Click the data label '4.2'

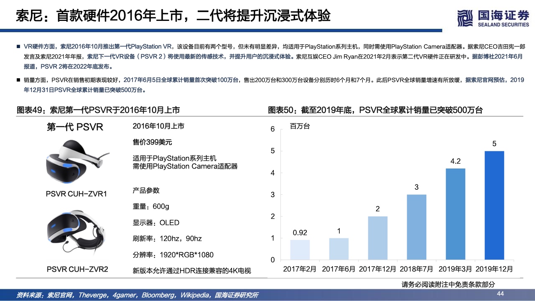(456, 161)
